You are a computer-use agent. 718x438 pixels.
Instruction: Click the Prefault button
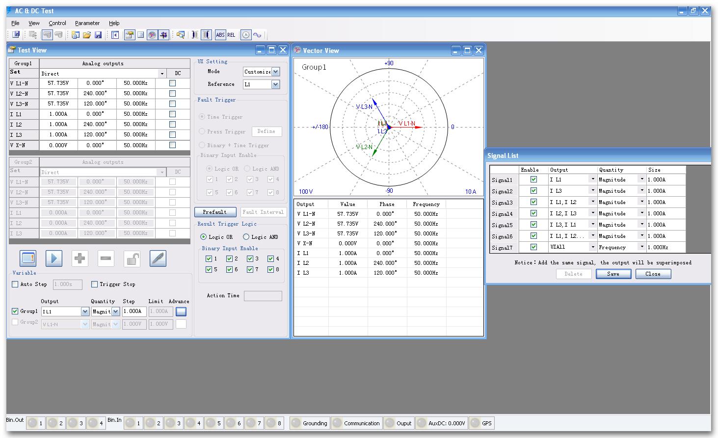[215, 212]
